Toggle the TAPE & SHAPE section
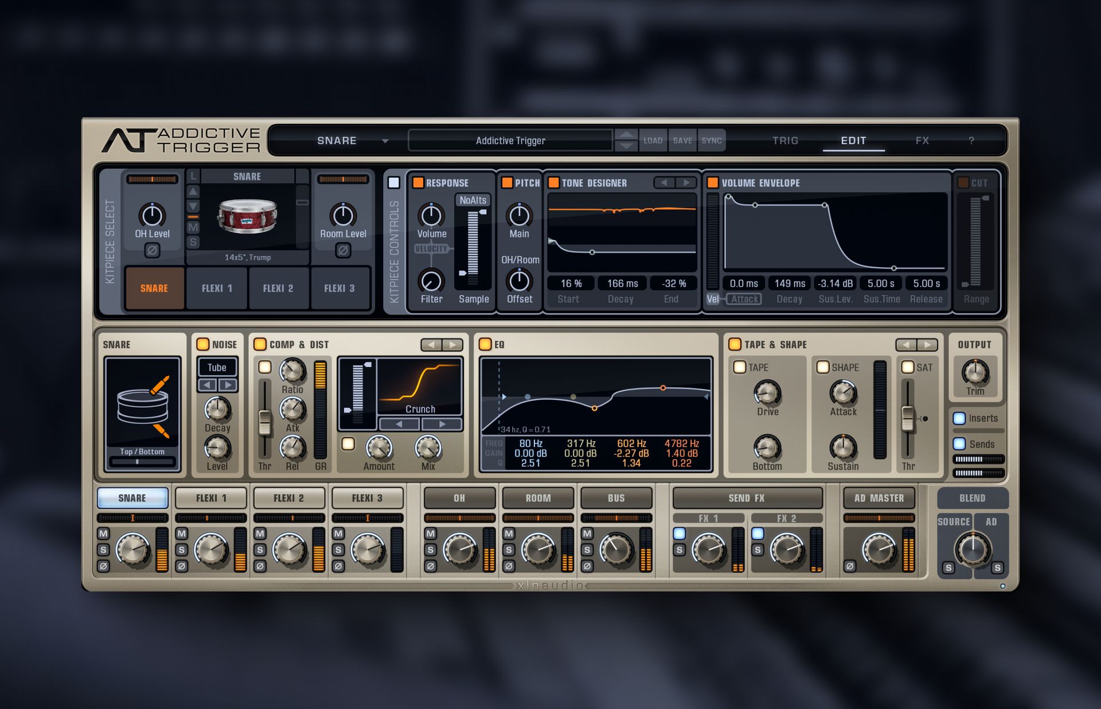The width and height of the screenshot is (1101, 709). pyautogui.click(x=735, y=344)
